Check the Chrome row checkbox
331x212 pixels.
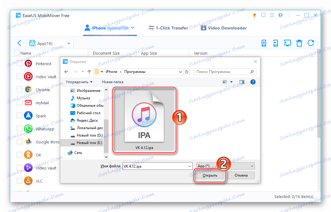point(19,90)
